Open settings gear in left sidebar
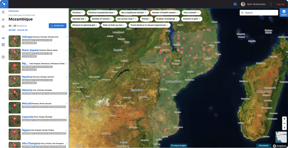 coord(3,27)
